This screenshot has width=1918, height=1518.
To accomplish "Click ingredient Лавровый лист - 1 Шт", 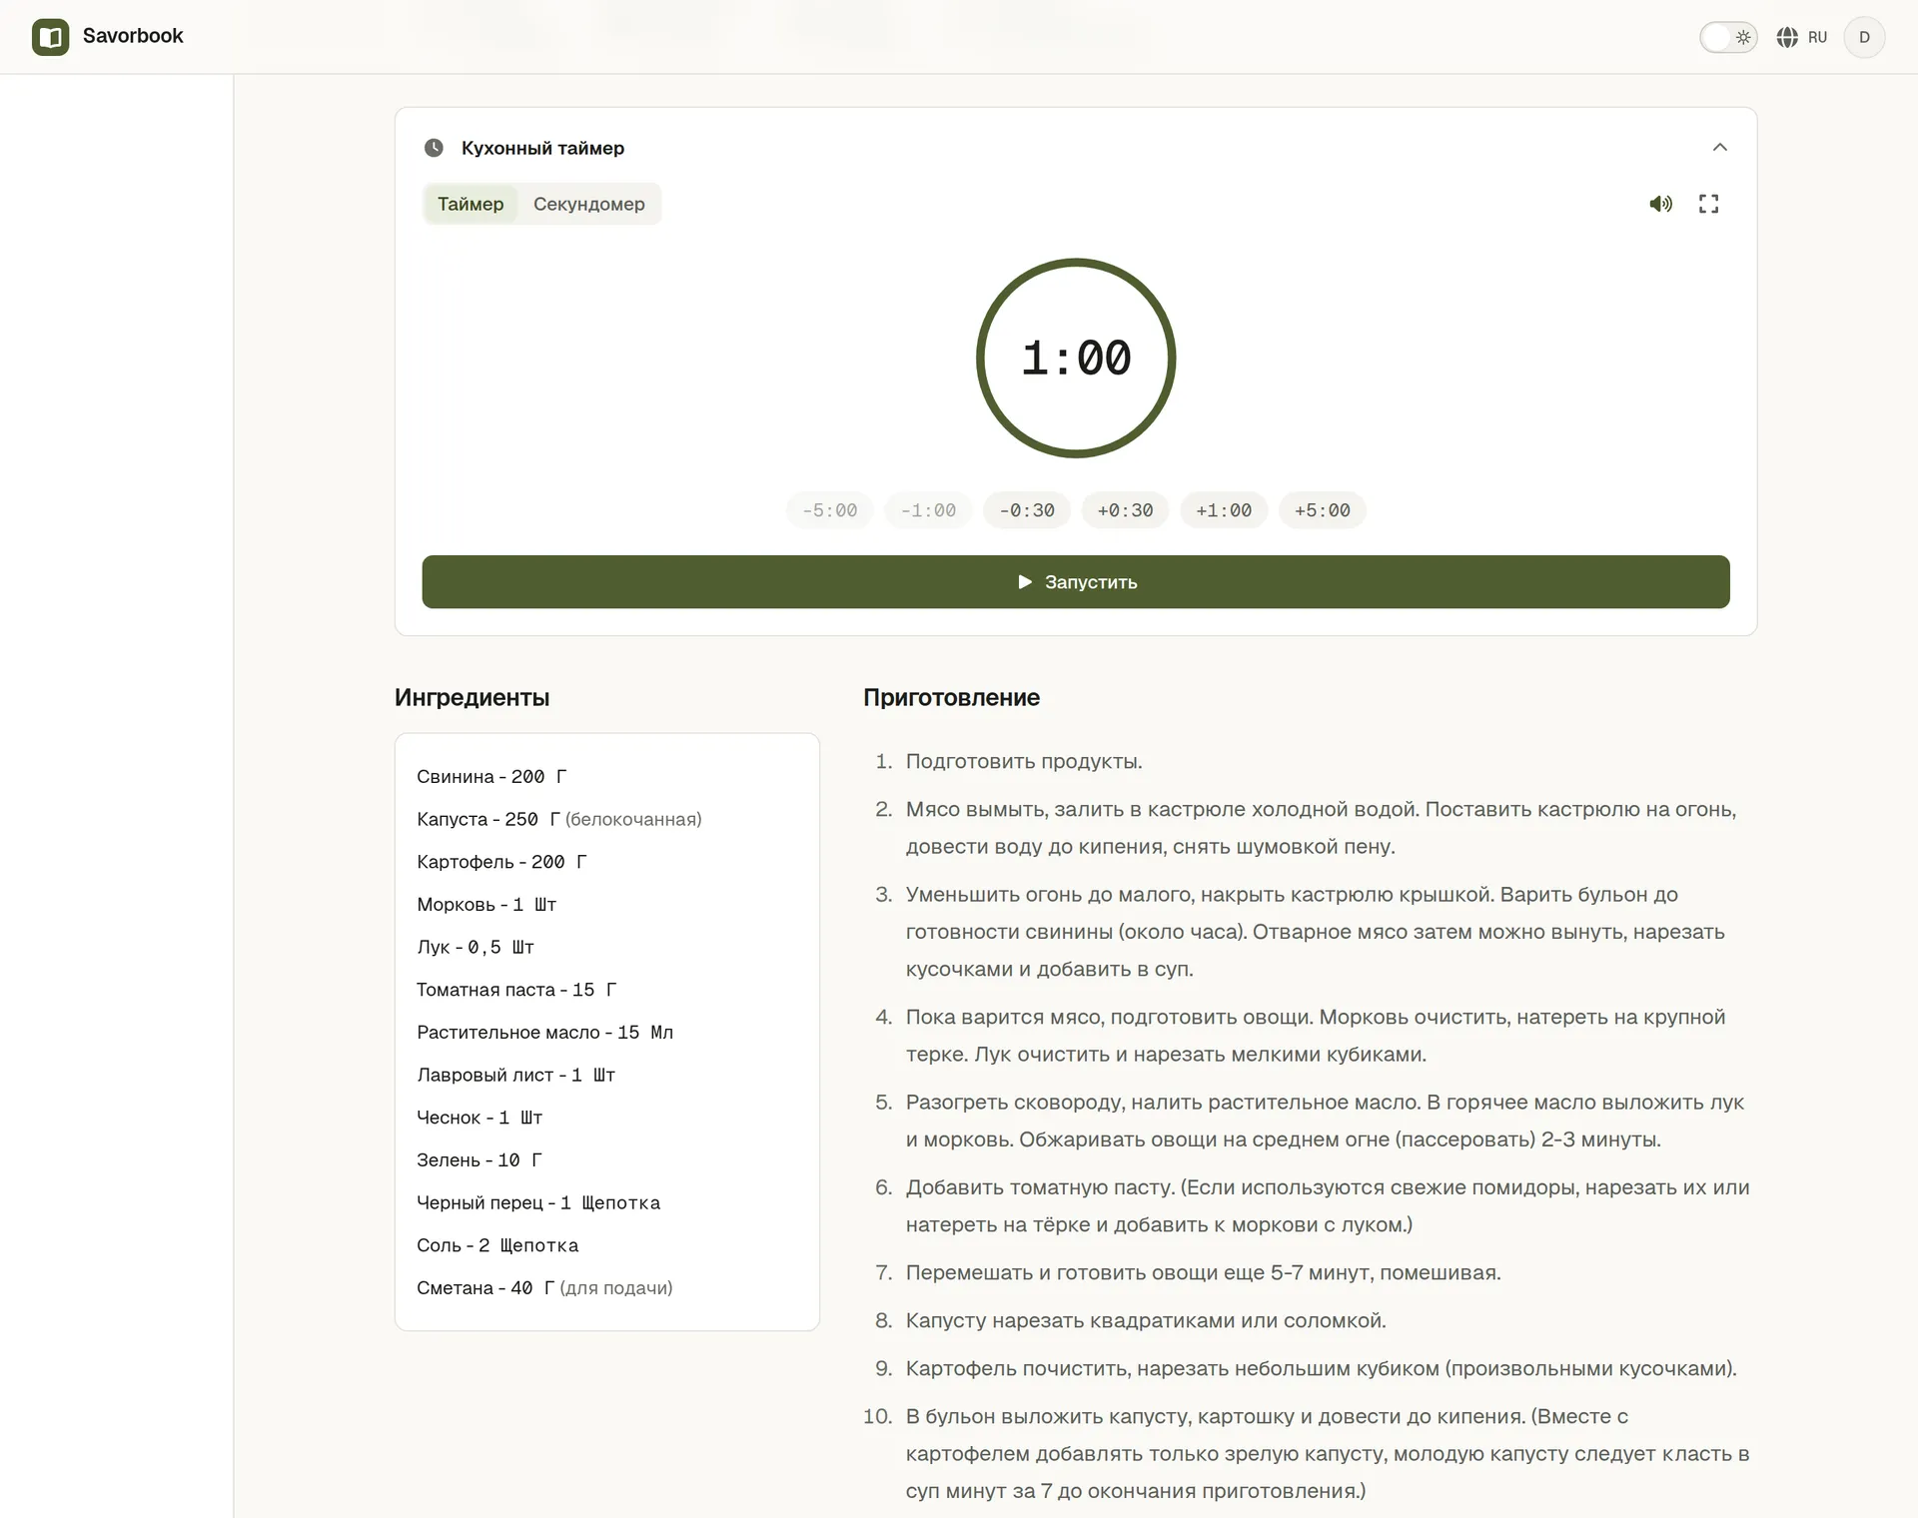I will click(515, 1075).
